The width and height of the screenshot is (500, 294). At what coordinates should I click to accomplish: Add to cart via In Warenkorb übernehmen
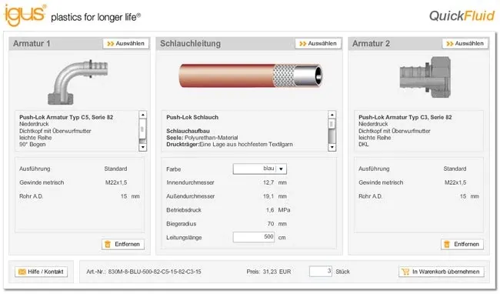coord(442,272)
